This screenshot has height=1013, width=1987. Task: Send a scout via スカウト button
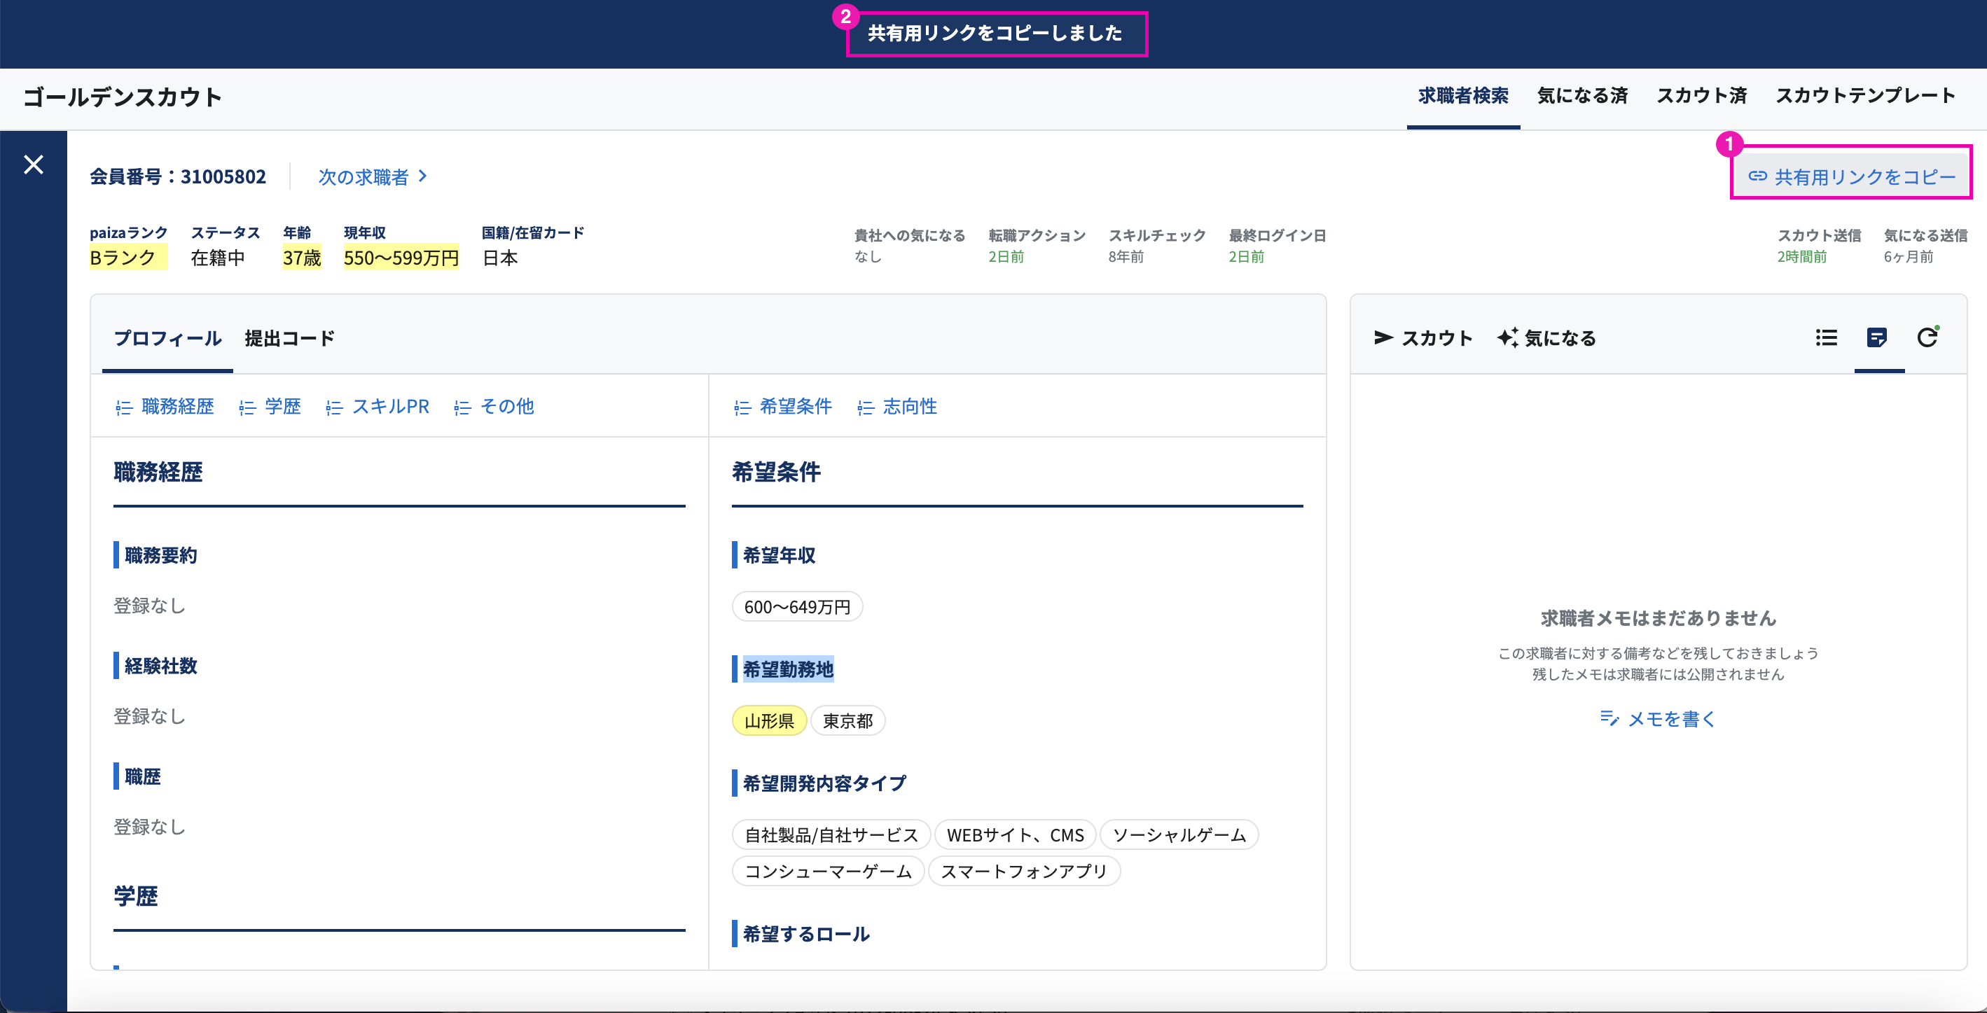[1423, 337]
